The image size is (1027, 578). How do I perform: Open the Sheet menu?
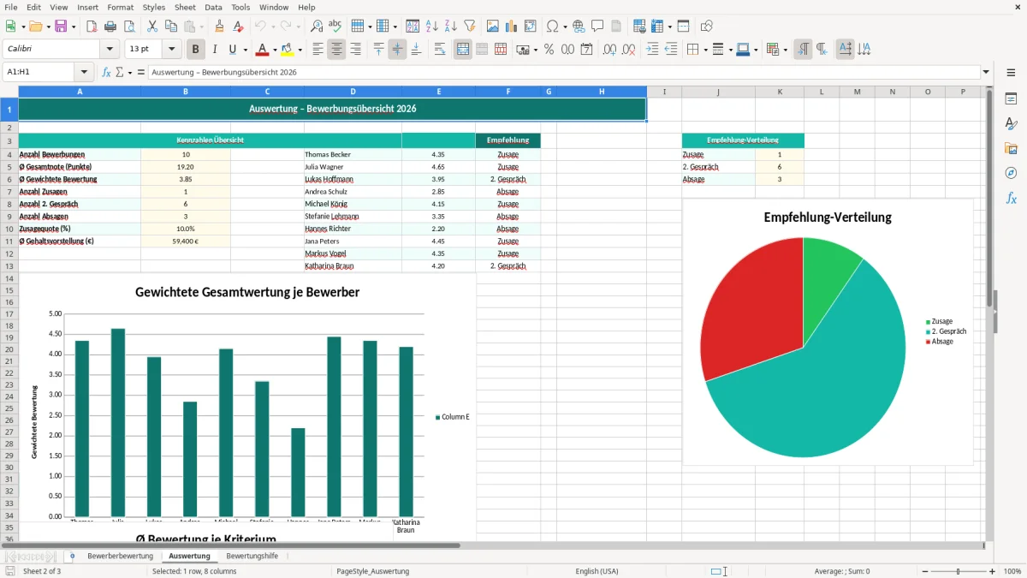tap(185, 7)
